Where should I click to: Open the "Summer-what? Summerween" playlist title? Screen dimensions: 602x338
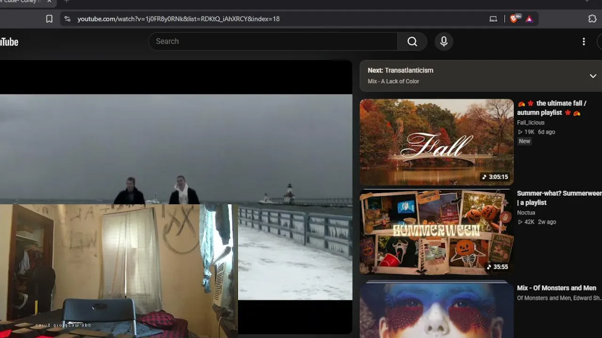[559, 198]
